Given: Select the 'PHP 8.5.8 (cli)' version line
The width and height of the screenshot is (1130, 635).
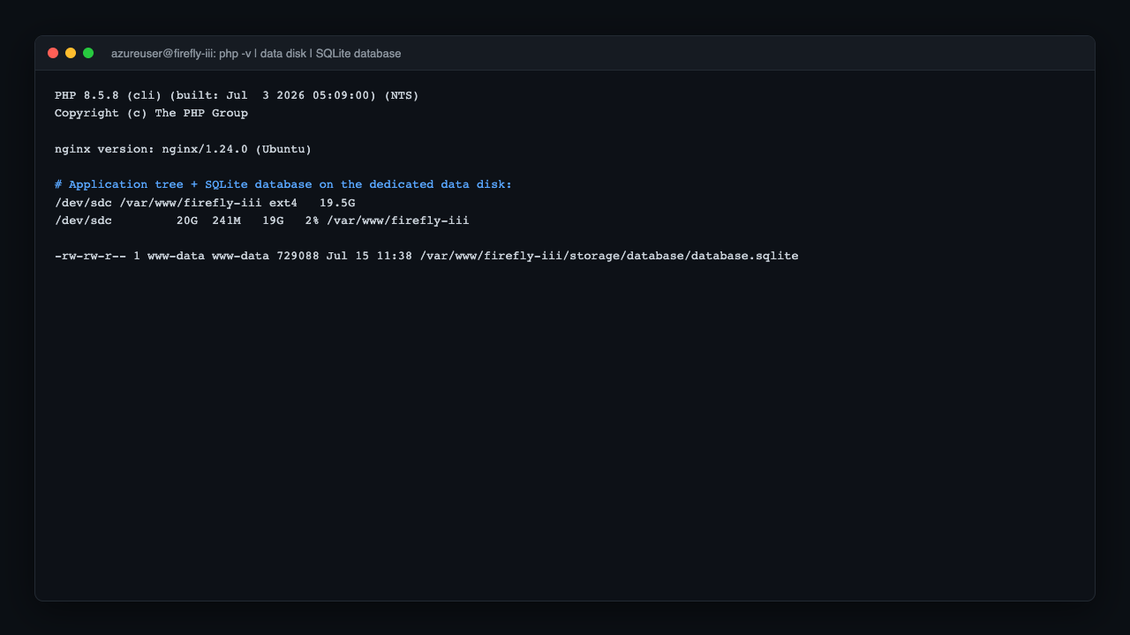Looking at the screenshot, I should tap(237, 95).
